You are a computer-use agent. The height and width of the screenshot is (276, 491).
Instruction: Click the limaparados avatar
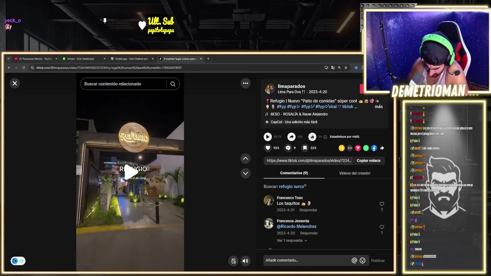pyautogui.click(x=270, y=89)
